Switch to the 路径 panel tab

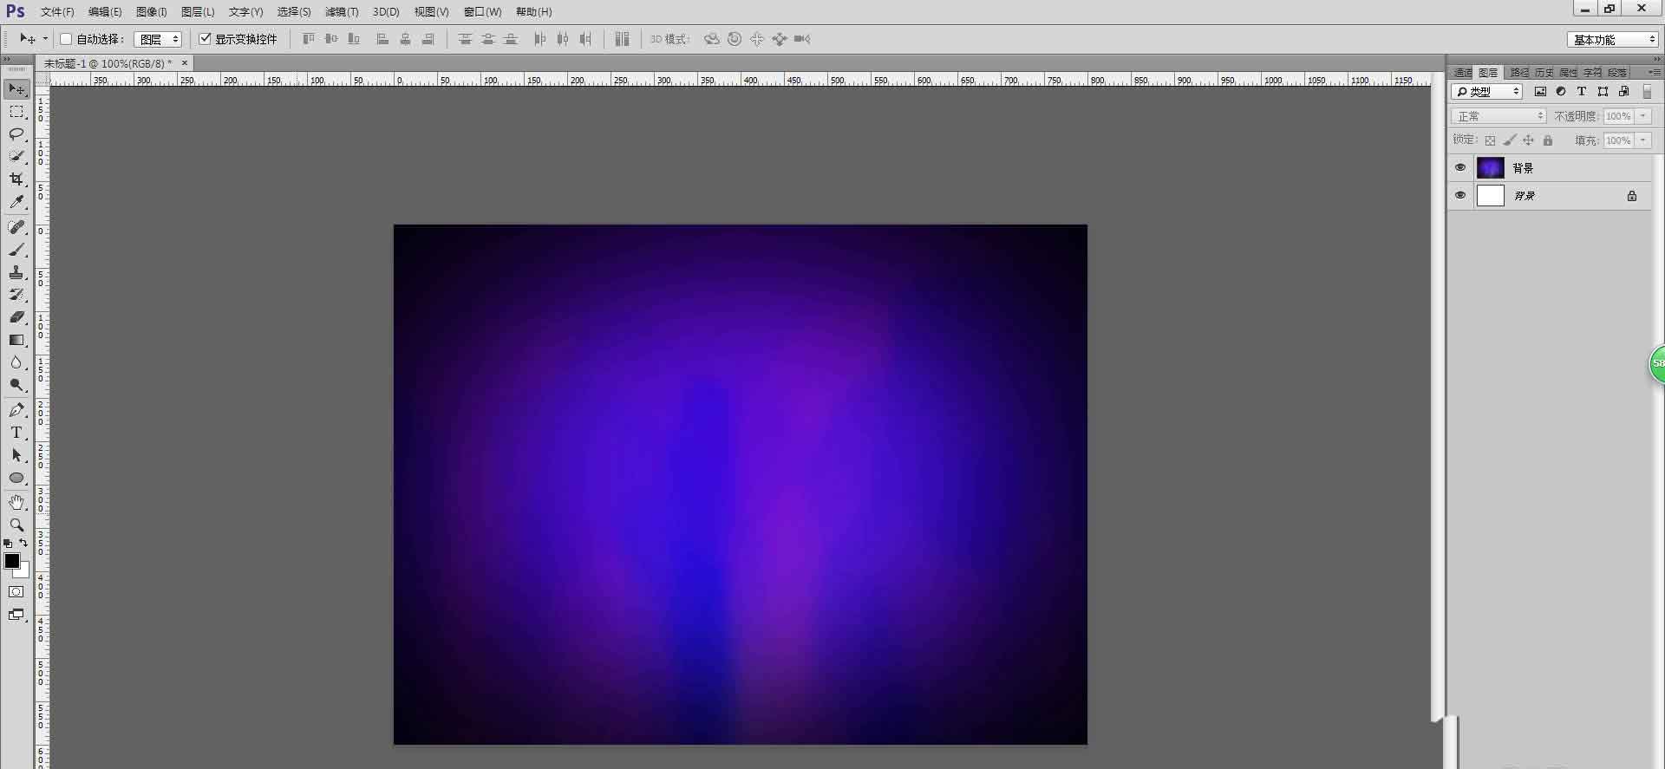[1519, 73]
